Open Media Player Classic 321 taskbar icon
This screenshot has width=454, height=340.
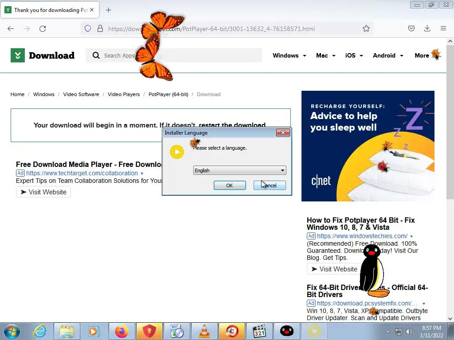click(259, 331)
